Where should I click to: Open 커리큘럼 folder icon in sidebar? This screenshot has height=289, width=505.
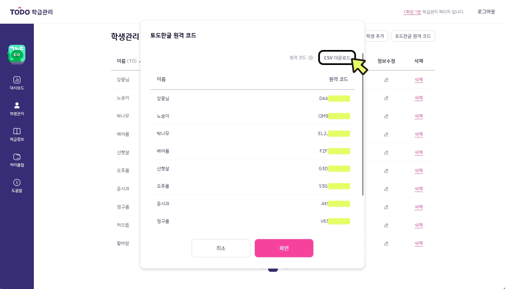pos(17,157)
